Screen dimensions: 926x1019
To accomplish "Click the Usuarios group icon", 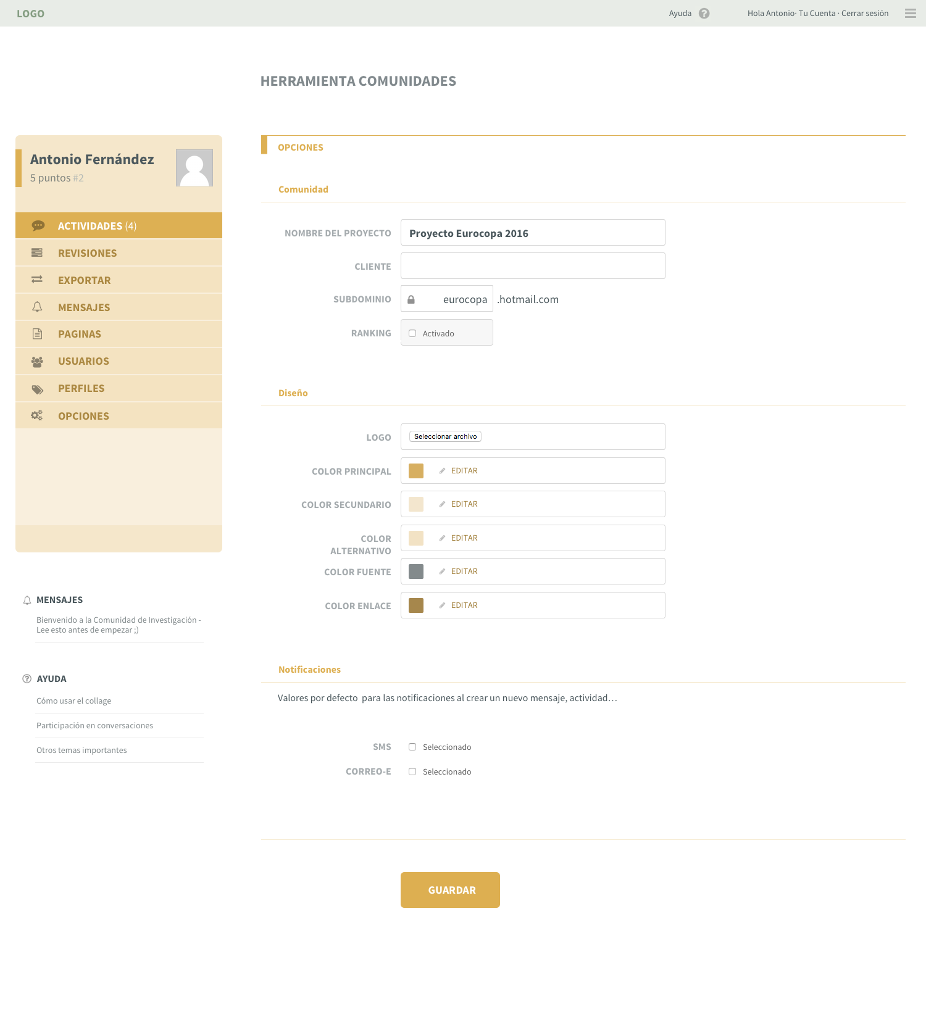I will click(x=37, y=362).
